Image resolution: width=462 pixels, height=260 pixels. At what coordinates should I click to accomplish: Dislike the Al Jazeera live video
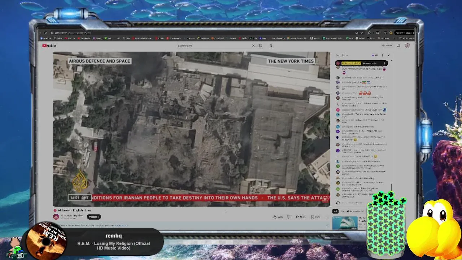point(288,217)
